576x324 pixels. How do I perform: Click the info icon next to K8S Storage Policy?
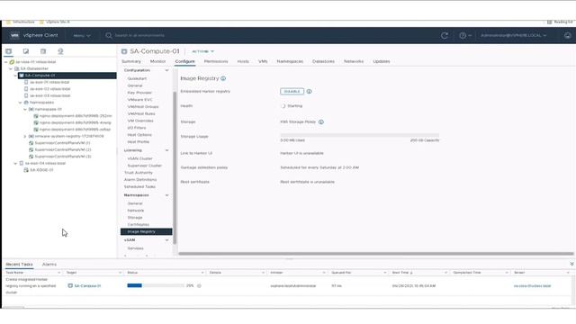[x=321, y=122]
